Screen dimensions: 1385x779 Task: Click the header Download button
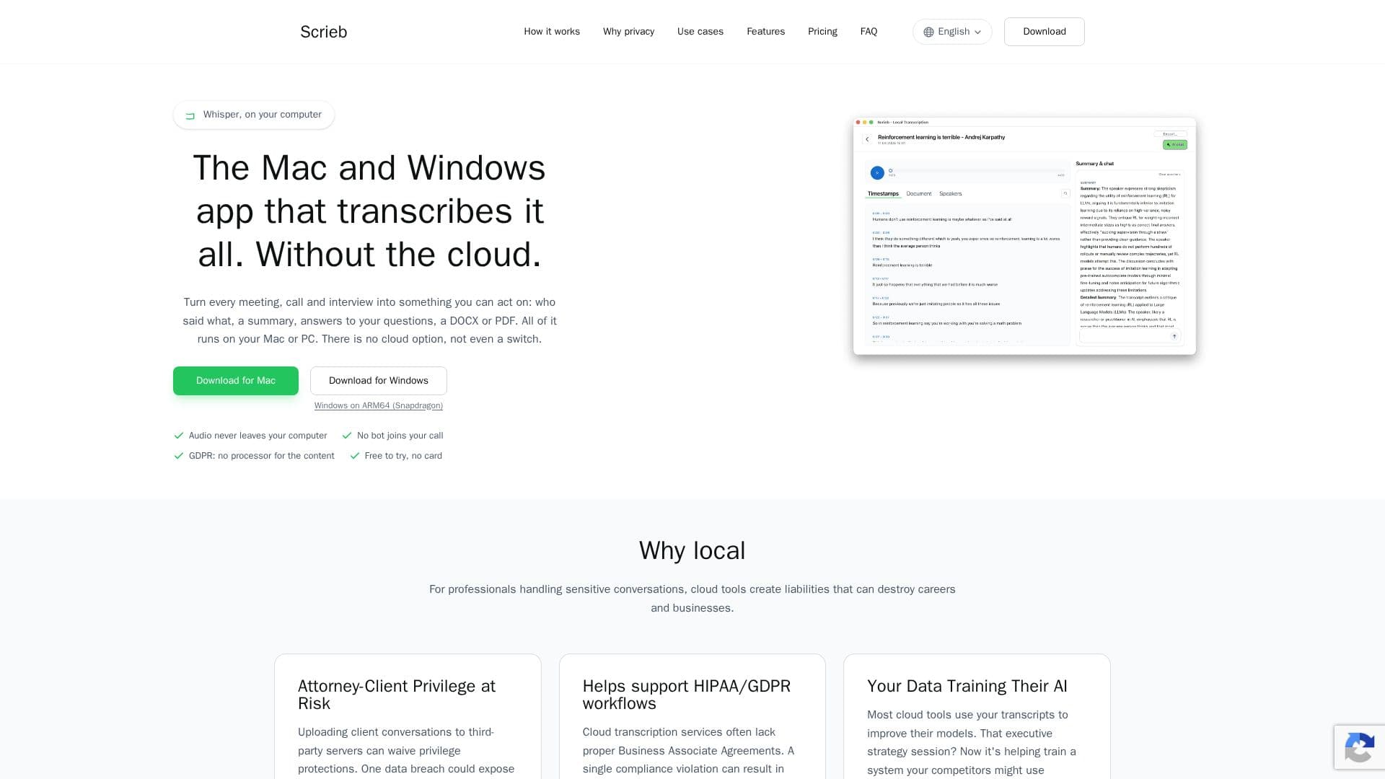click(1044, 32)
